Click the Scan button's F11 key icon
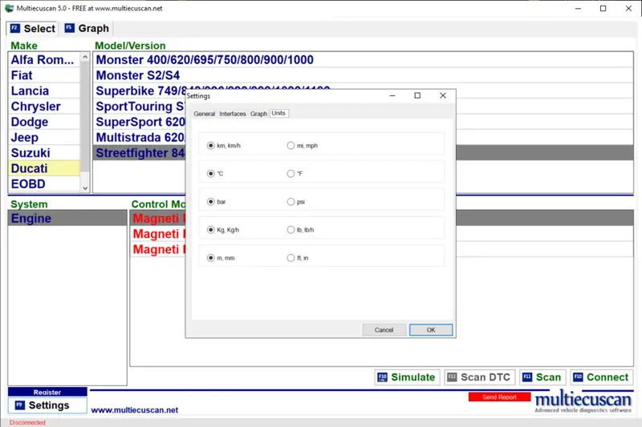 click(x=527, y=377)
